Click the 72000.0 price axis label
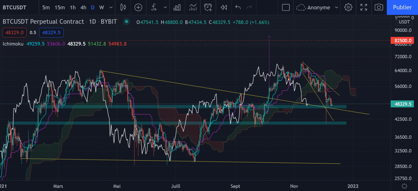Screen dimensions: 418x191 pos(403,57)
